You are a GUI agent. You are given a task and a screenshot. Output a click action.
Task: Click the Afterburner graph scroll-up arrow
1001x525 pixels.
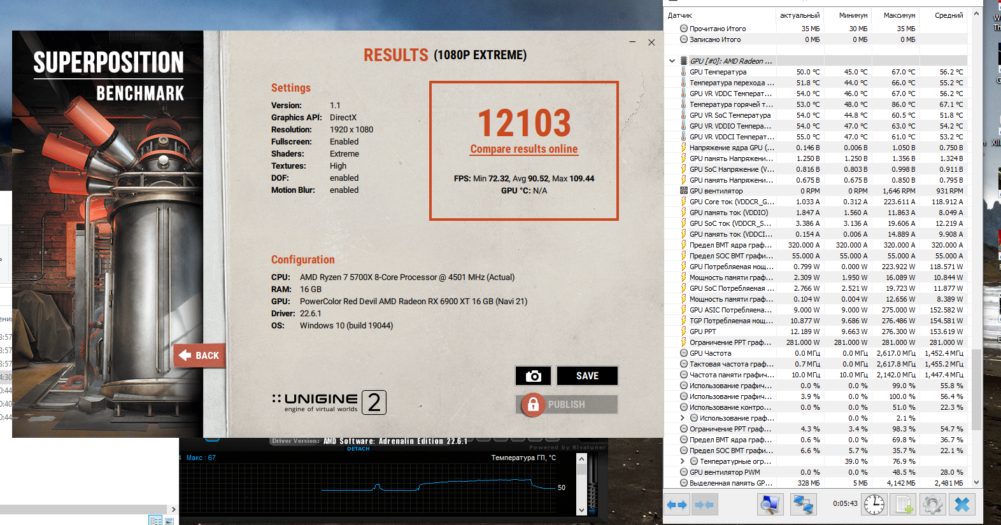pyautogui.click(x=581, y=459)
